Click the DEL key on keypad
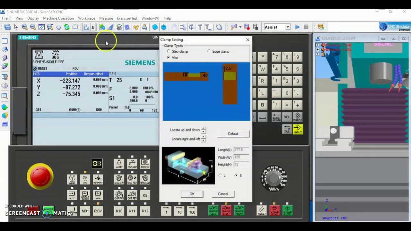 pyautogui.click(x=287, y=117)
